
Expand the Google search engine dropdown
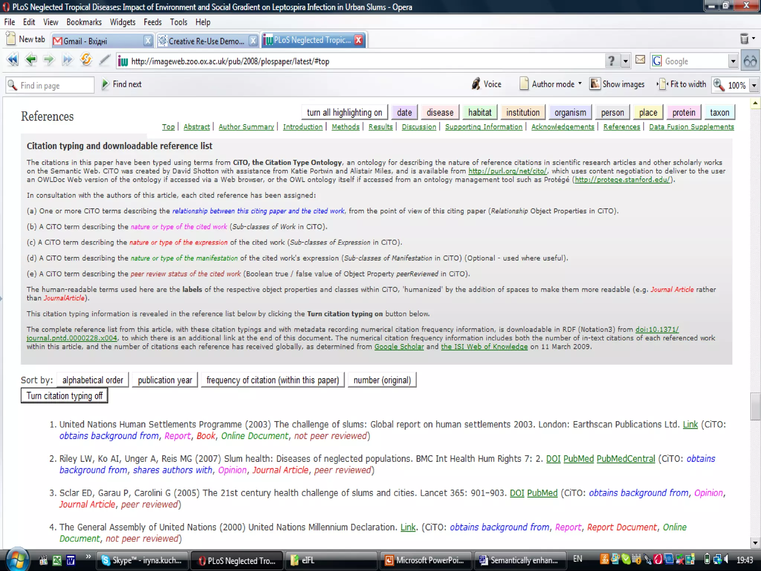point(733,61)
